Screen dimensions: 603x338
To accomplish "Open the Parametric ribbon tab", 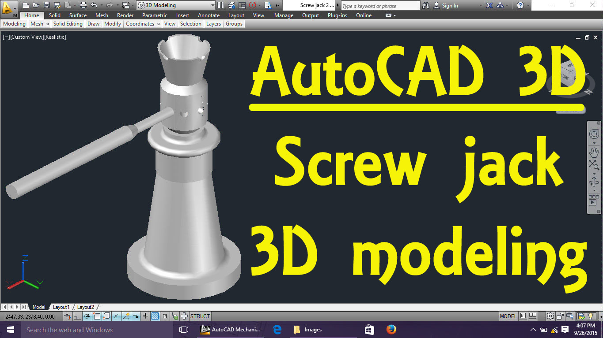I will (x=155, y=15).
